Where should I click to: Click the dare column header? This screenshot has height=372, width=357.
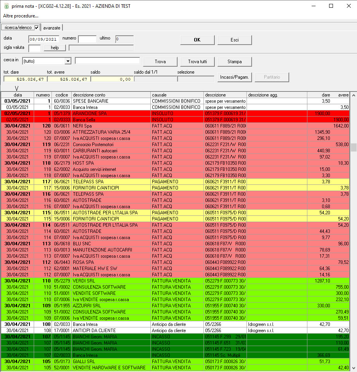326,95
